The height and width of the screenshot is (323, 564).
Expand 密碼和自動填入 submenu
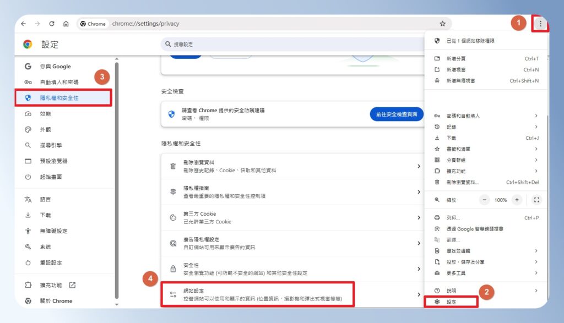coord(487,116)
